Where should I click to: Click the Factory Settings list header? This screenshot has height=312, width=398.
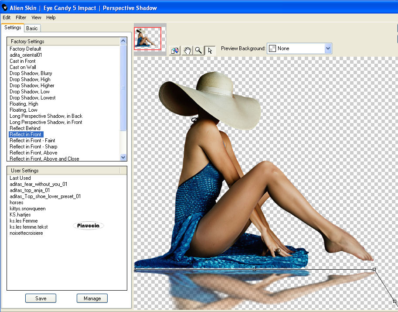[64, 41]
